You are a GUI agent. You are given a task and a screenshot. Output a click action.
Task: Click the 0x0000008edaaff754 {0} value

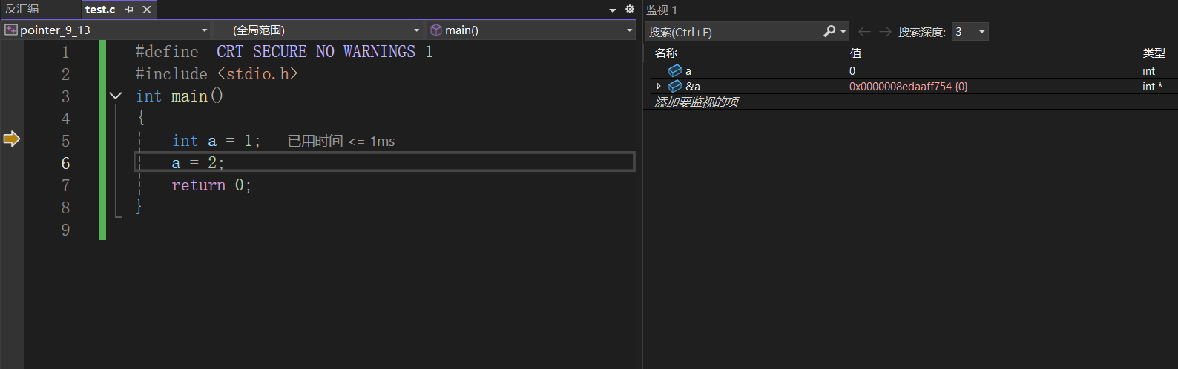pyautogui.click(x=909, y=87)
